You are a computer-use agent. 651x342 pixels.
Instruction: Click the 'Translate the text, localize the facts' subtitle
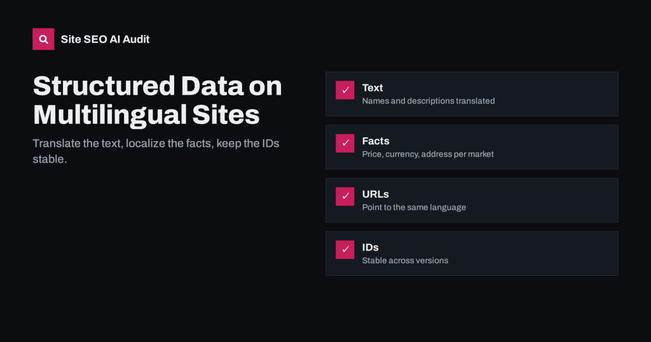[156, 151]
